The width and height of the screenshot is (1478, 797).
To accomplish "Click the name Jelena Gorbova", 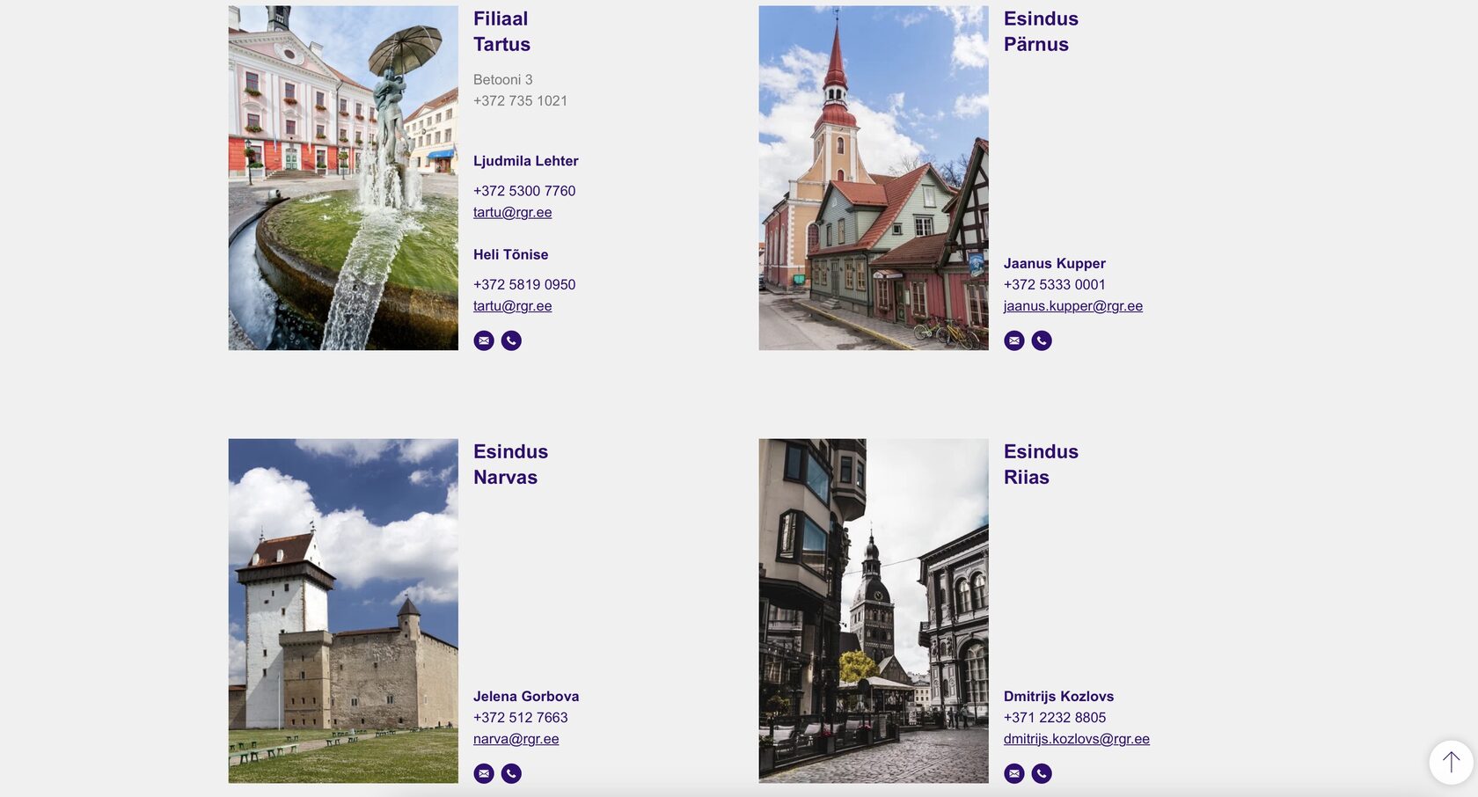I will point(526,696).
